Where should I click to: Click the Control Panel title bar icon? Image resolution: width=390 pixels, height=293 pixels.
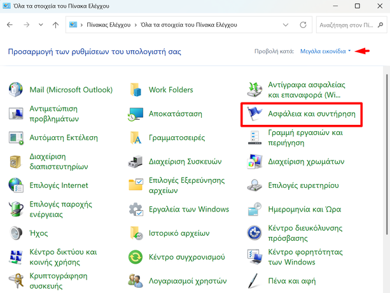point(6,6)
